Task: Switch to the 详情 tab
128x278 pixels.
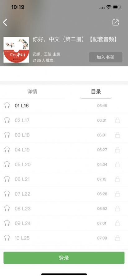Action: tap(32, 92)
